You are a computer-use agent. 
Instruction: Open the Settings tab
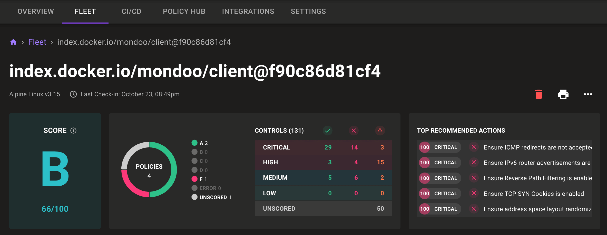coord(308,12)
